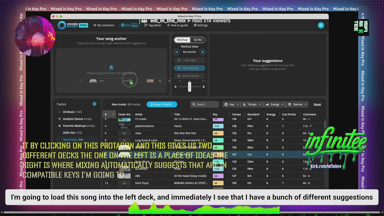Click the No anchor label
The image size is (384, 216).
click(190, 52)
